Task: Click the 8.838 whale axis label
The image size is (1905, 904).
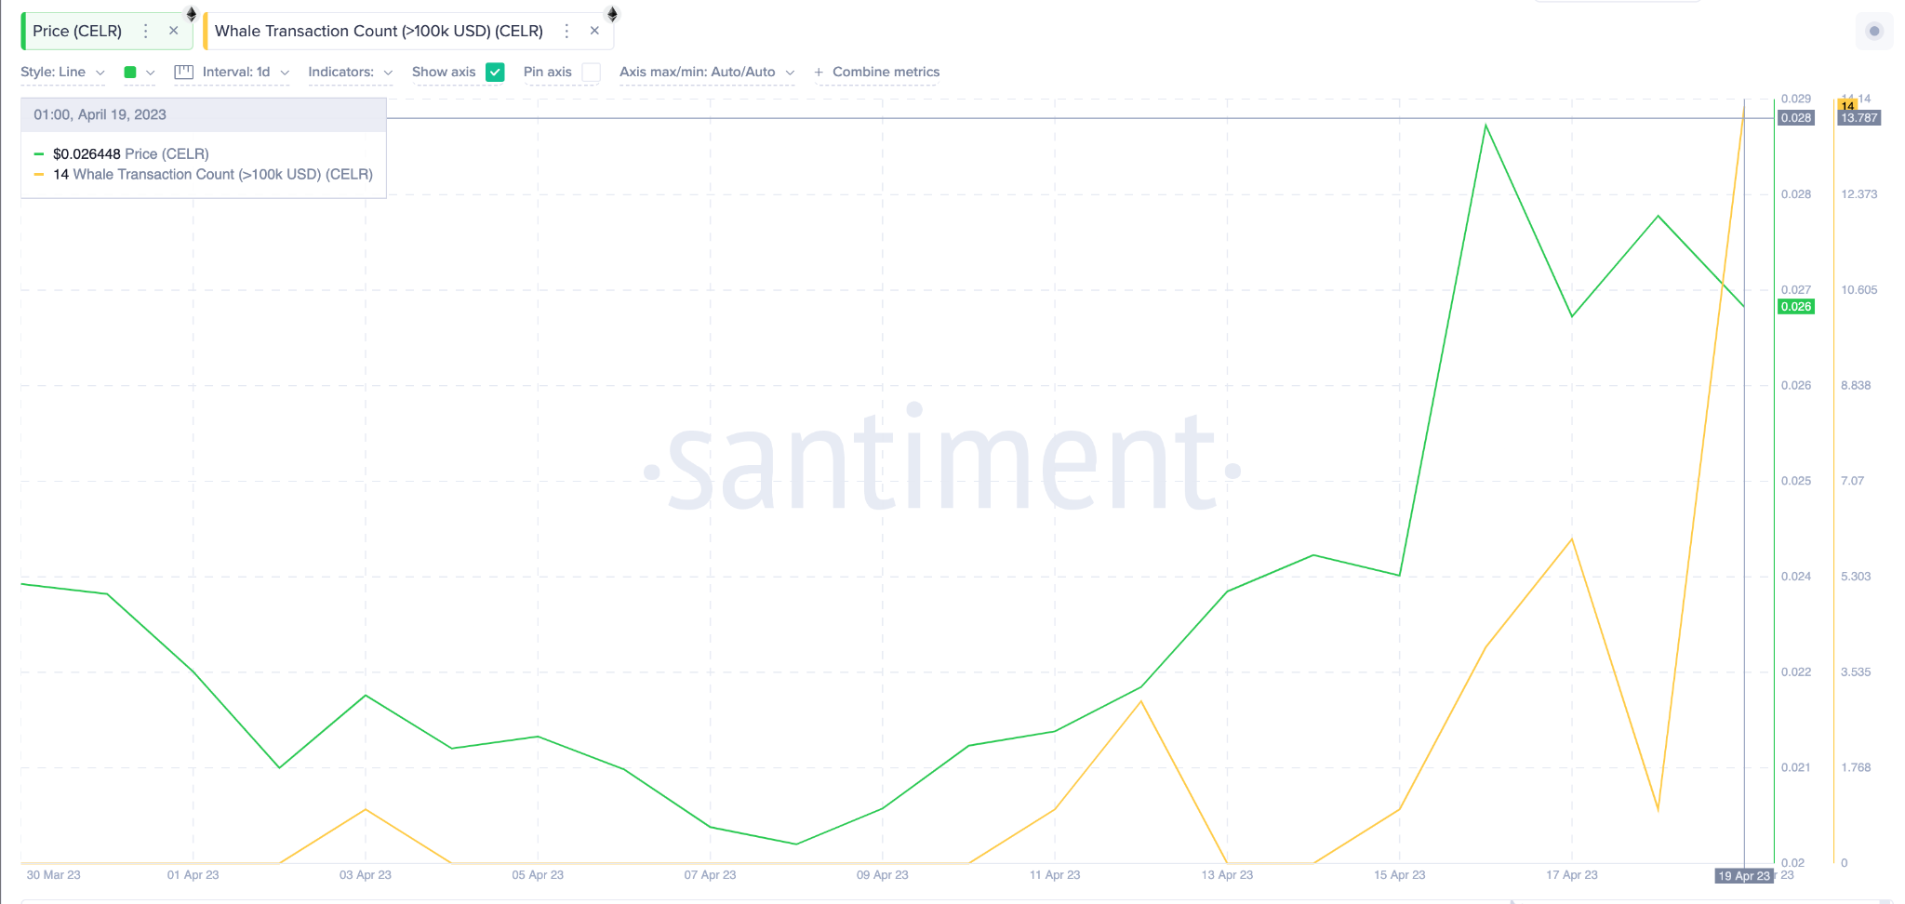Action: pos(1856,386)
